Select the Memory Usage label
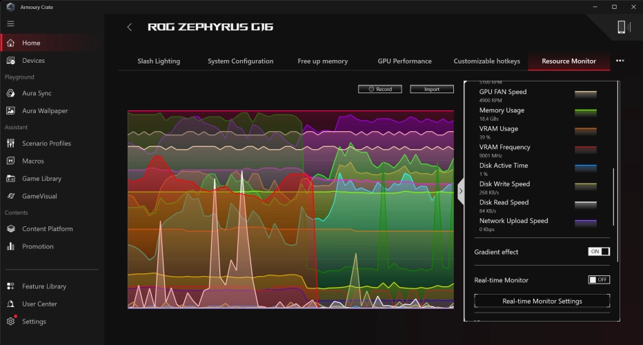Viewport: 643px width, 345px height. 502,110
